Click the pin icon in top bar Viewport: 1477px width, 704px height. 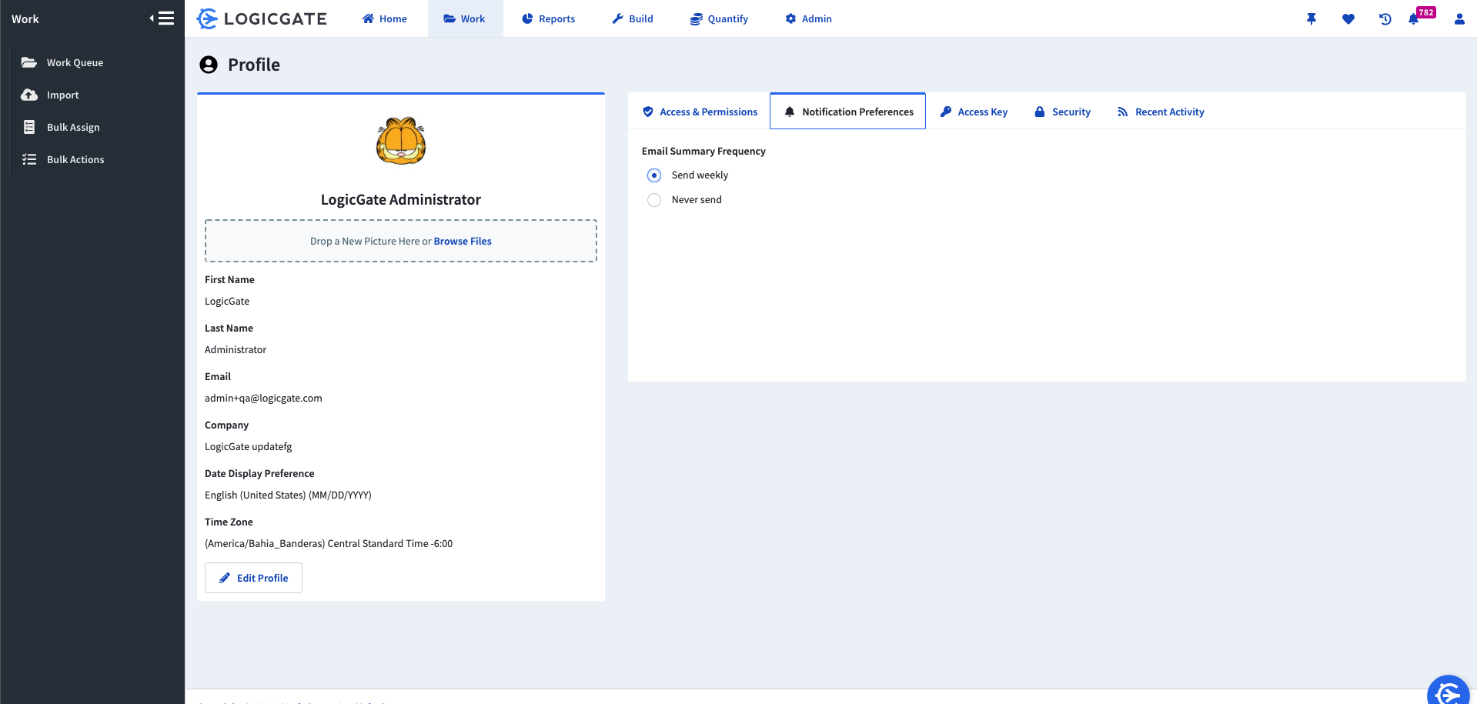(x=1312, y=19)
